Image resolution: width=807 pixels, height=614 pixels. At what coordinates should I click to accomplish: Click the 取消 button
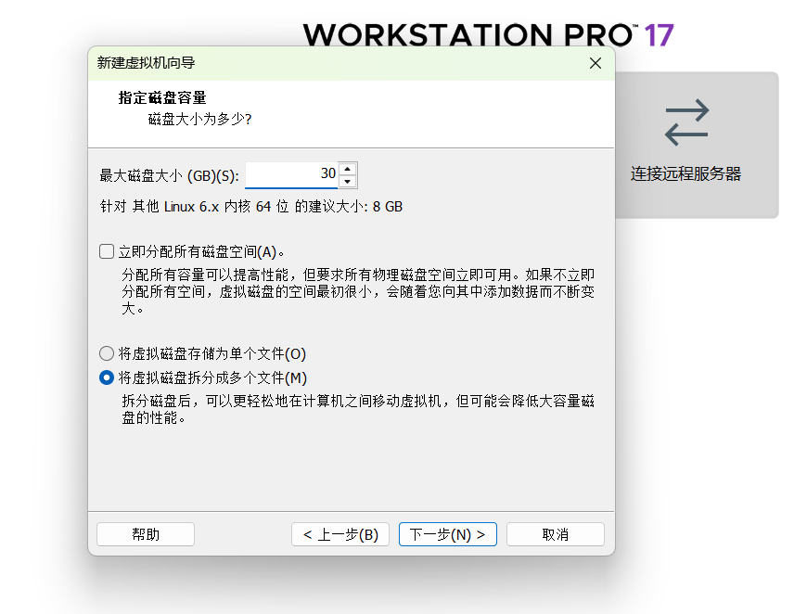tap(556, 534)
